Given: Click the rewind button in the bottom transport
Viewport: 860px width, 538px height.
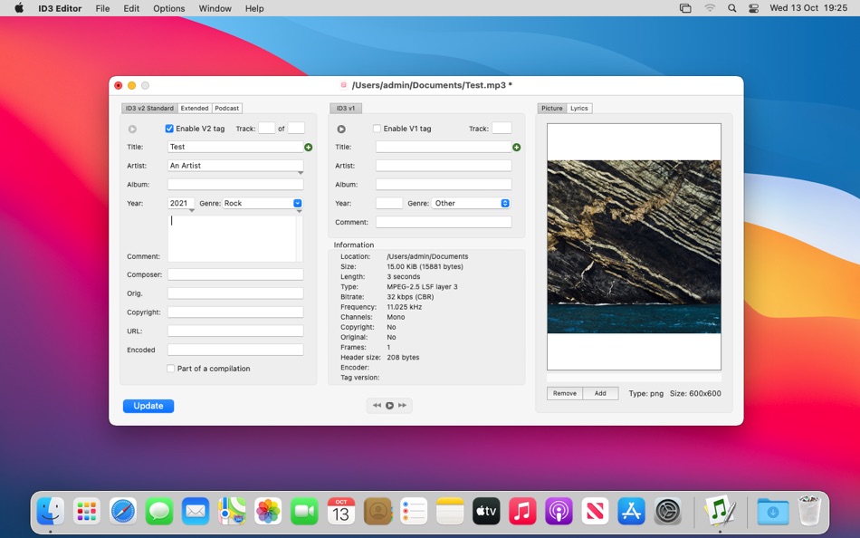Looking at the screenshot, I should click(377, 406).
